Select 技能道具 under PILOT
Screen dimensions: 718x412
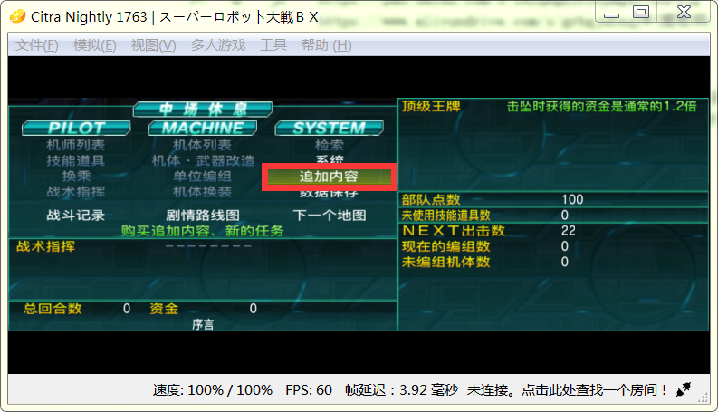[75, 160]
